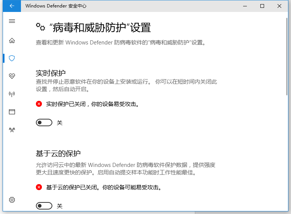Viewport: 291px width, 214px height.
Task: Click the gears icon beside the page title
Action: click(x=40, y=27)
